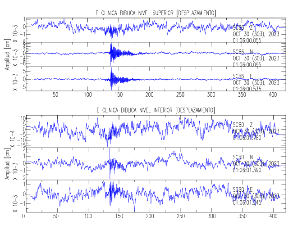This screenshot has height=225, width=293.
Task: Click the Amplitud [cm] label of NIVEL INFERIOR plot
Action: (x=7, y=164)
